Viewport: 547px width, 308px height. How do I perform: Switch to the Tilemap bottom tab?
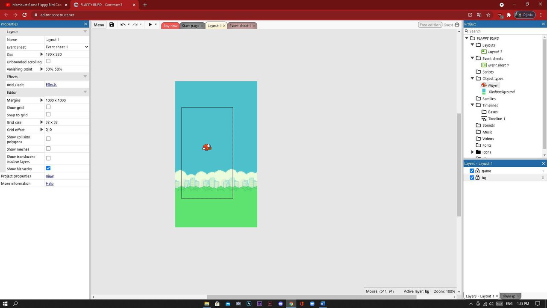[511, 296]
